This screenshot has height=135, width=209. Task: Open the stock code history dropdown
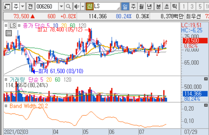pos(61,6)
